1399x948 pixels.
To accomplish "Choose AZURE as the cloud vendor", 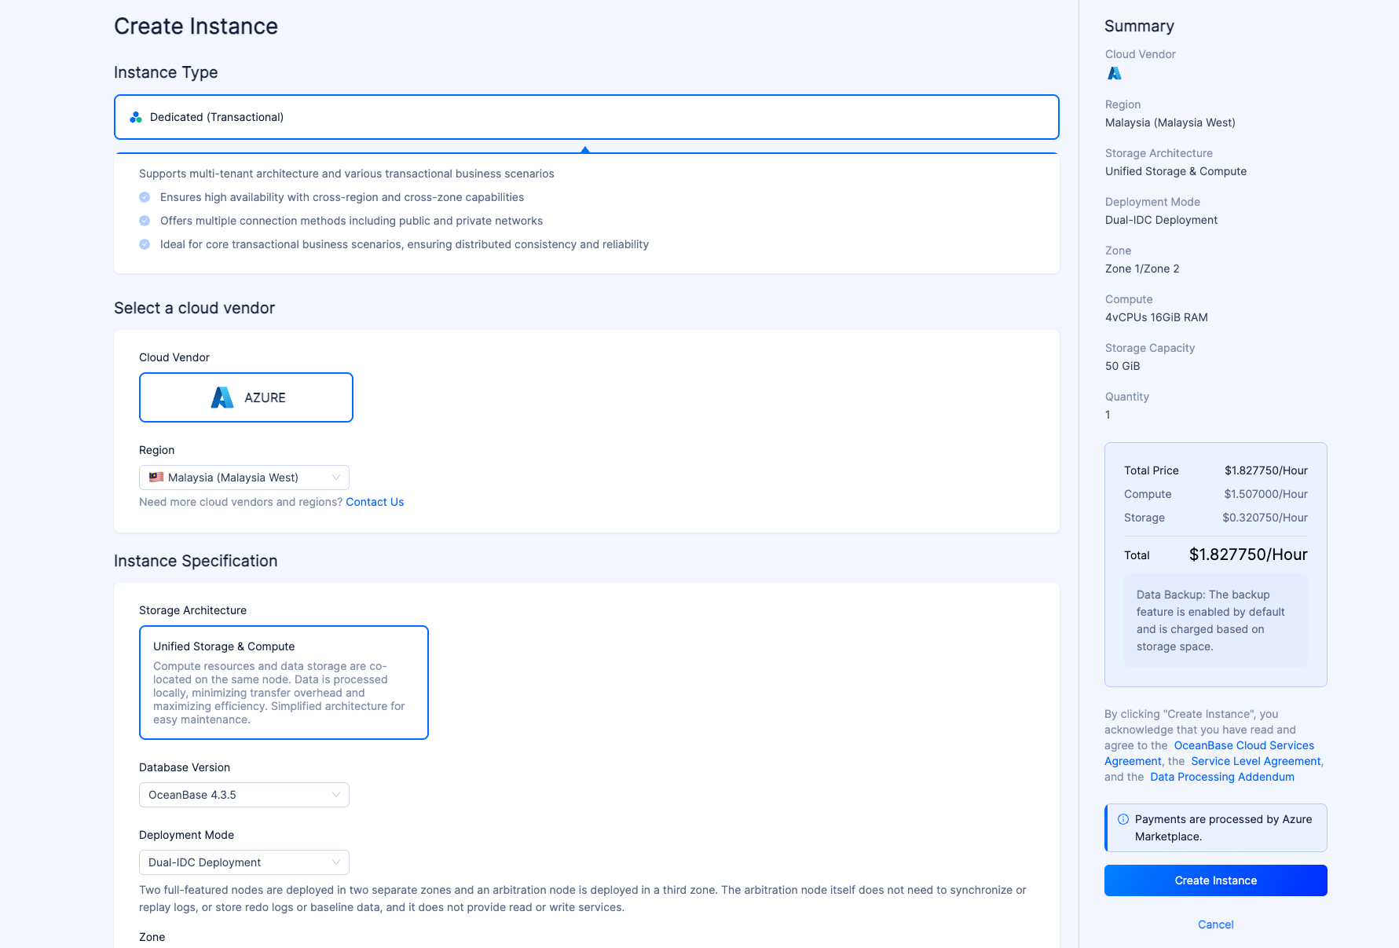I will click(246, 397).
